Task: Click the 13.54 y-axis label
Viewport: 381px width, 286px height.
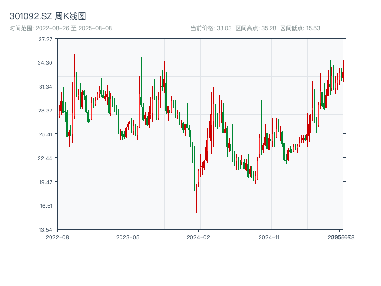Action: 46,230
